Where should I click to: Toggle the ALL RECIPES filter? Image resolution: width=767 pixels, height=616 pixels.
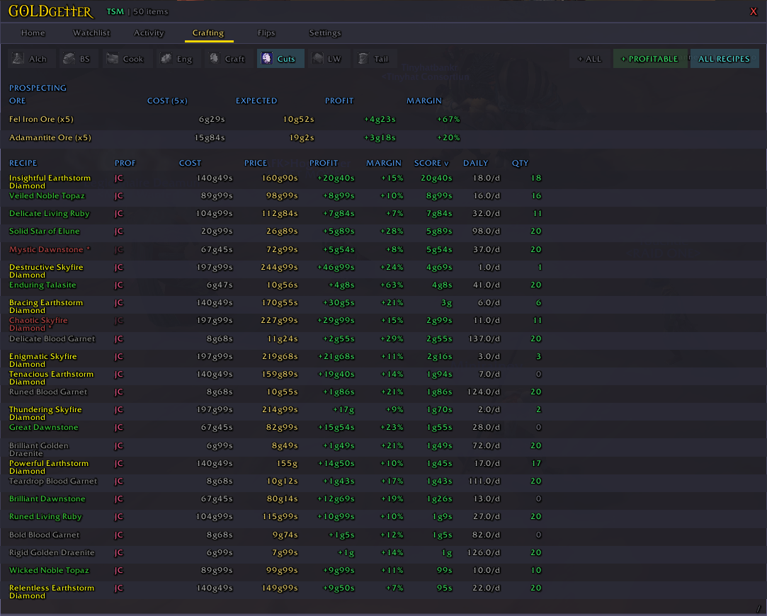coord(724,59)
